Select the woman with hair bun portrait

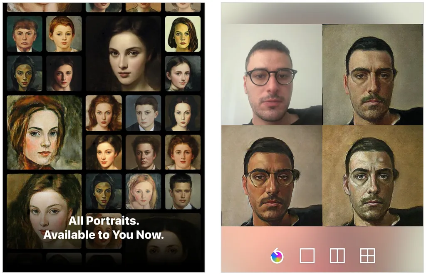point(183,73)
